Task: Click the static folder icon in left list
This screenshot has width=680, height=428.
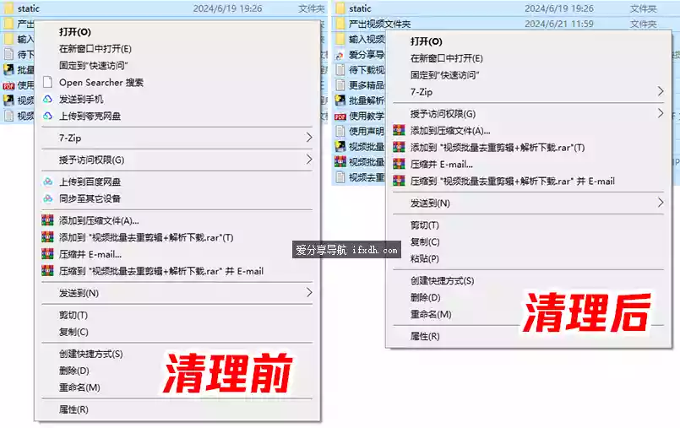Action: (8, 8)
